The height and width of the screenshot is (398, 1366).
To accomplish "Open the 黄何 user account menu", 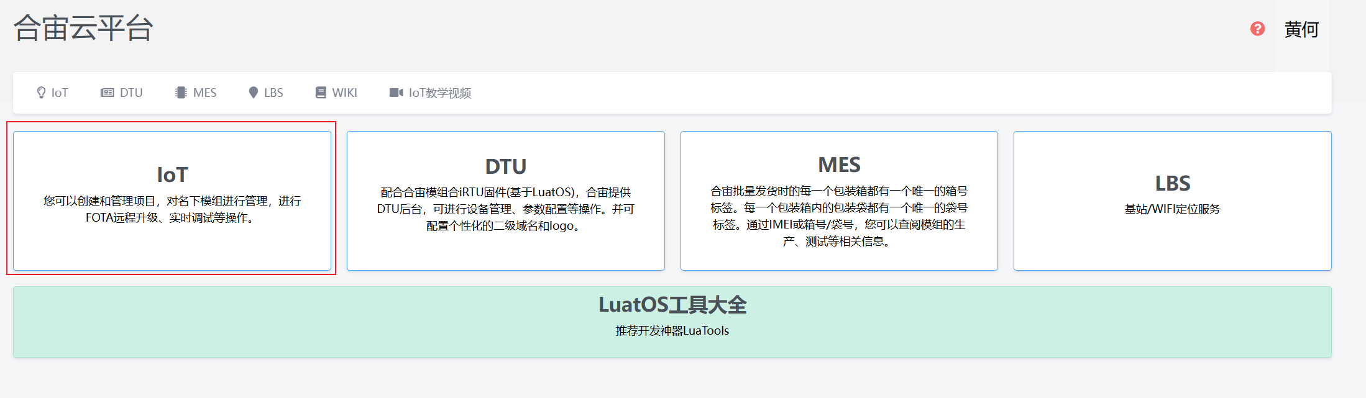I will coord(1301,29).
